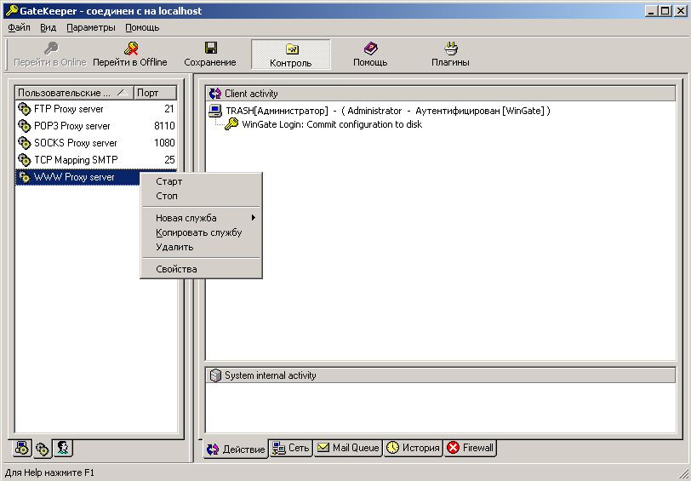Maximize the GateKeeper window
Image resolution: width=691 pixels, height=481 pixels.
[x=665, y=11]
